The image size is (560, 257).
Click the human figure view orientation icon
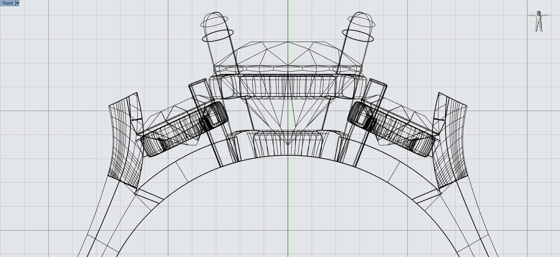coord(539,22)
